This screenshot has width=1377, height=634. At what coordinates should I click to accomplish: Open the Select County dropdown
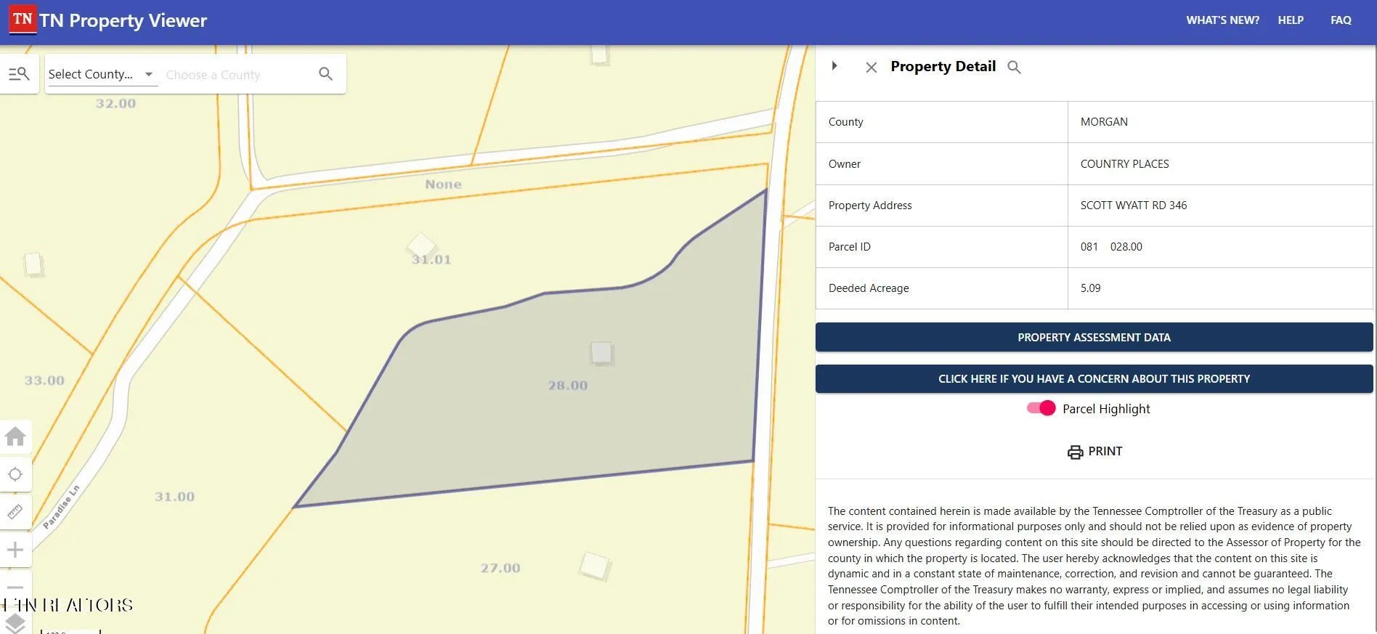click(101, 74)
